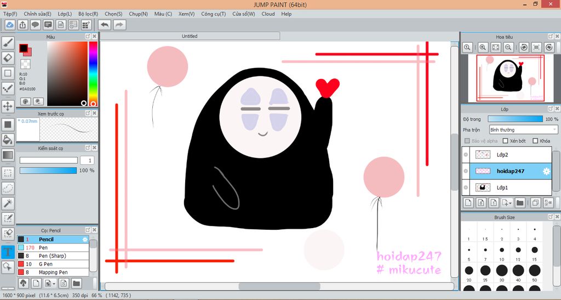Zoom in on the Navigator panel

click(483, 47)
